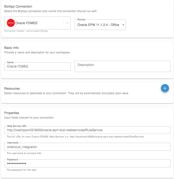This screenshot has height=179, width=174.
Task: Click 'Select the BizApp connection and runner' subtitle
Action: coord(50,11)
